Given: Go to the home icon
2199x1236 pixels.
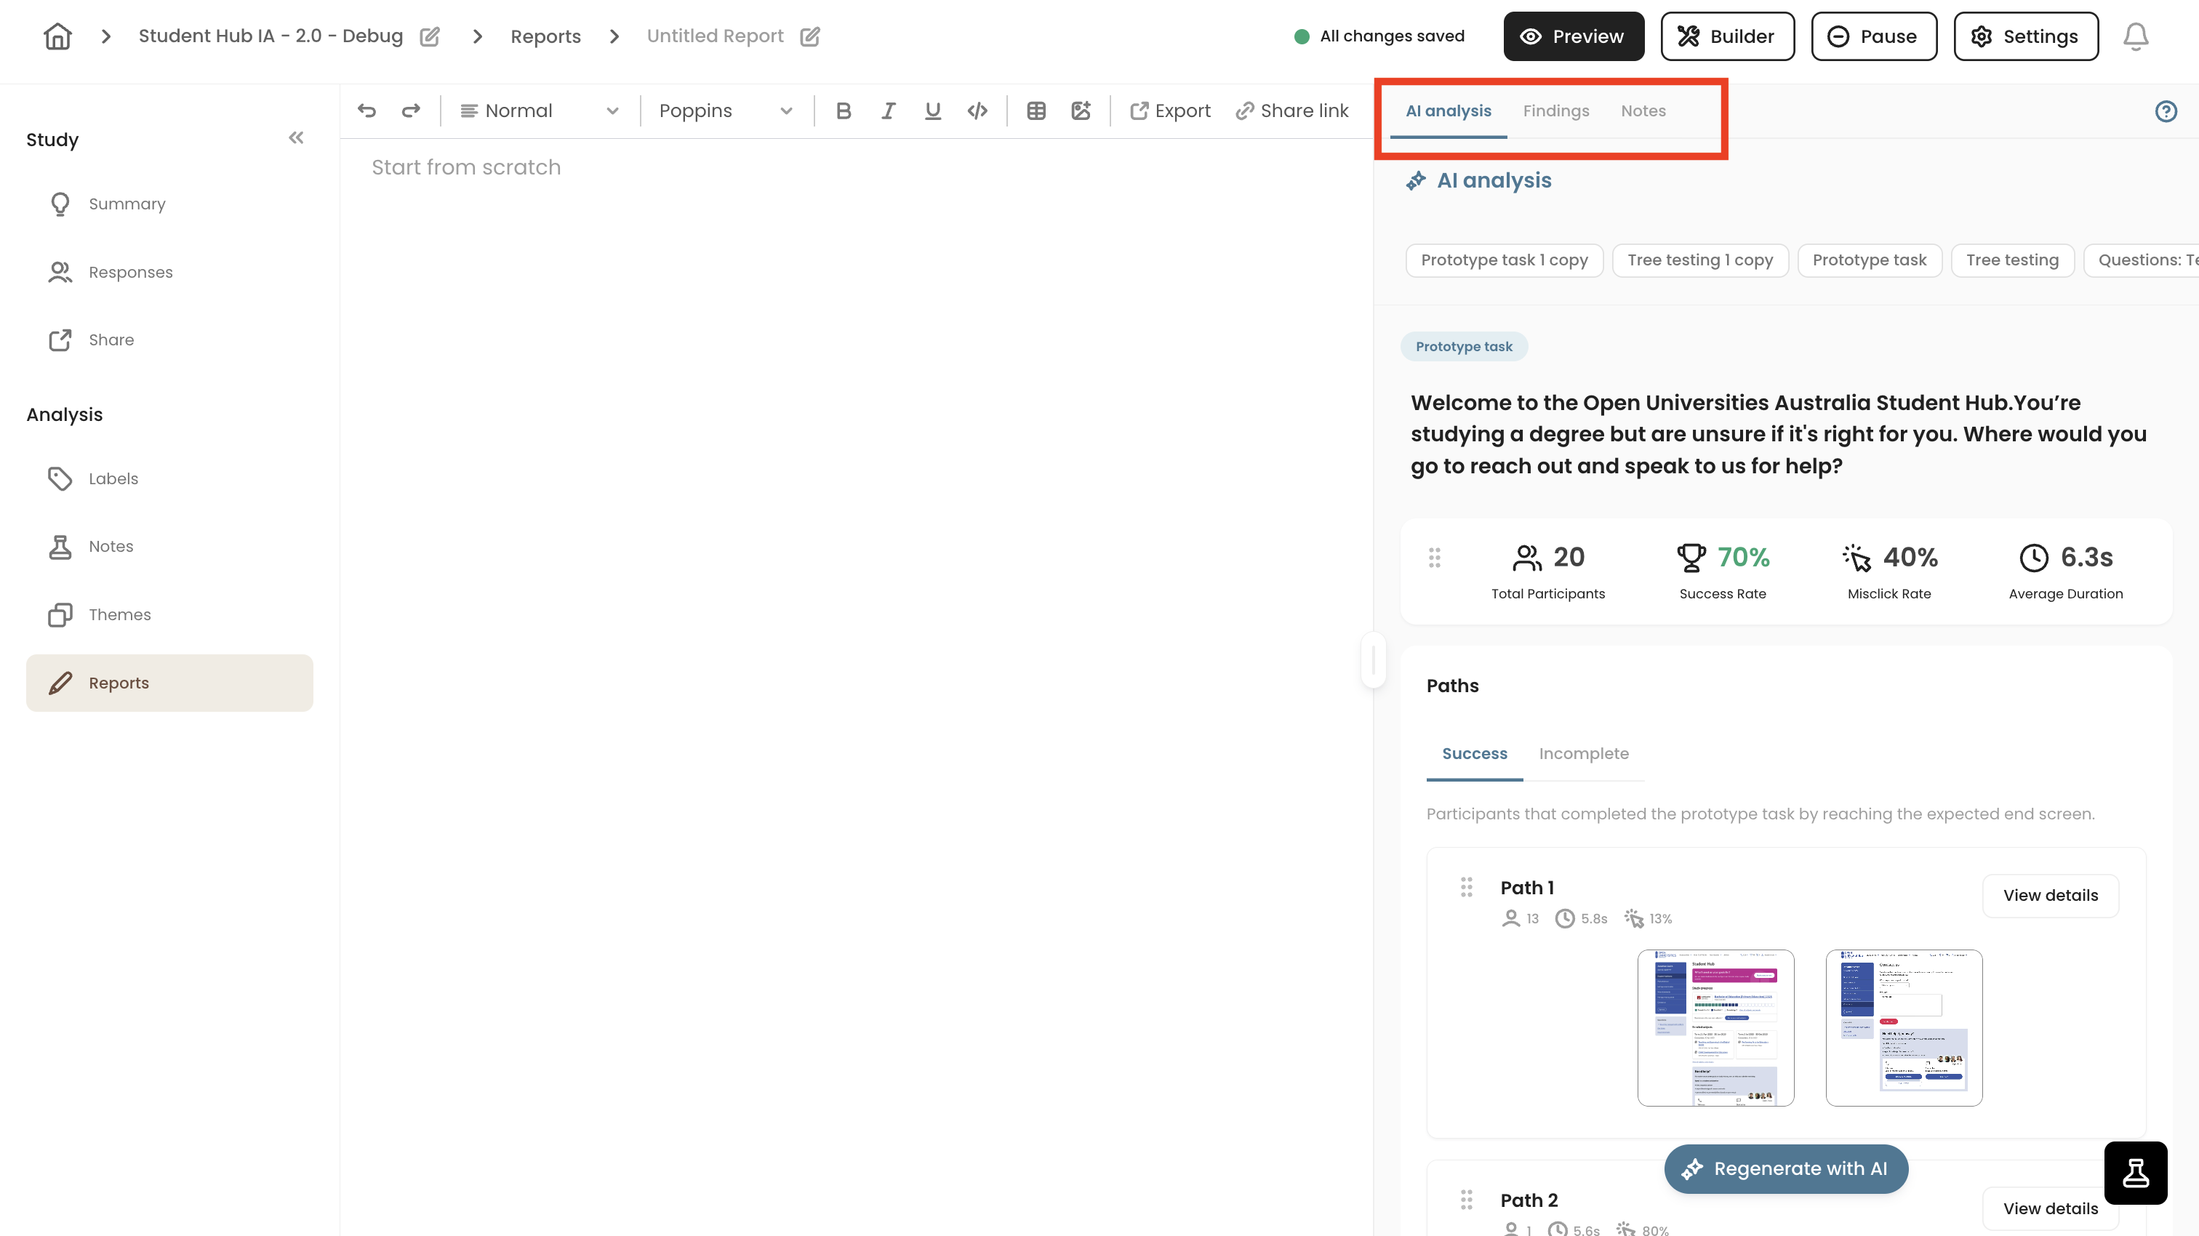Looking at the screenshot, I should pos(57,36).
